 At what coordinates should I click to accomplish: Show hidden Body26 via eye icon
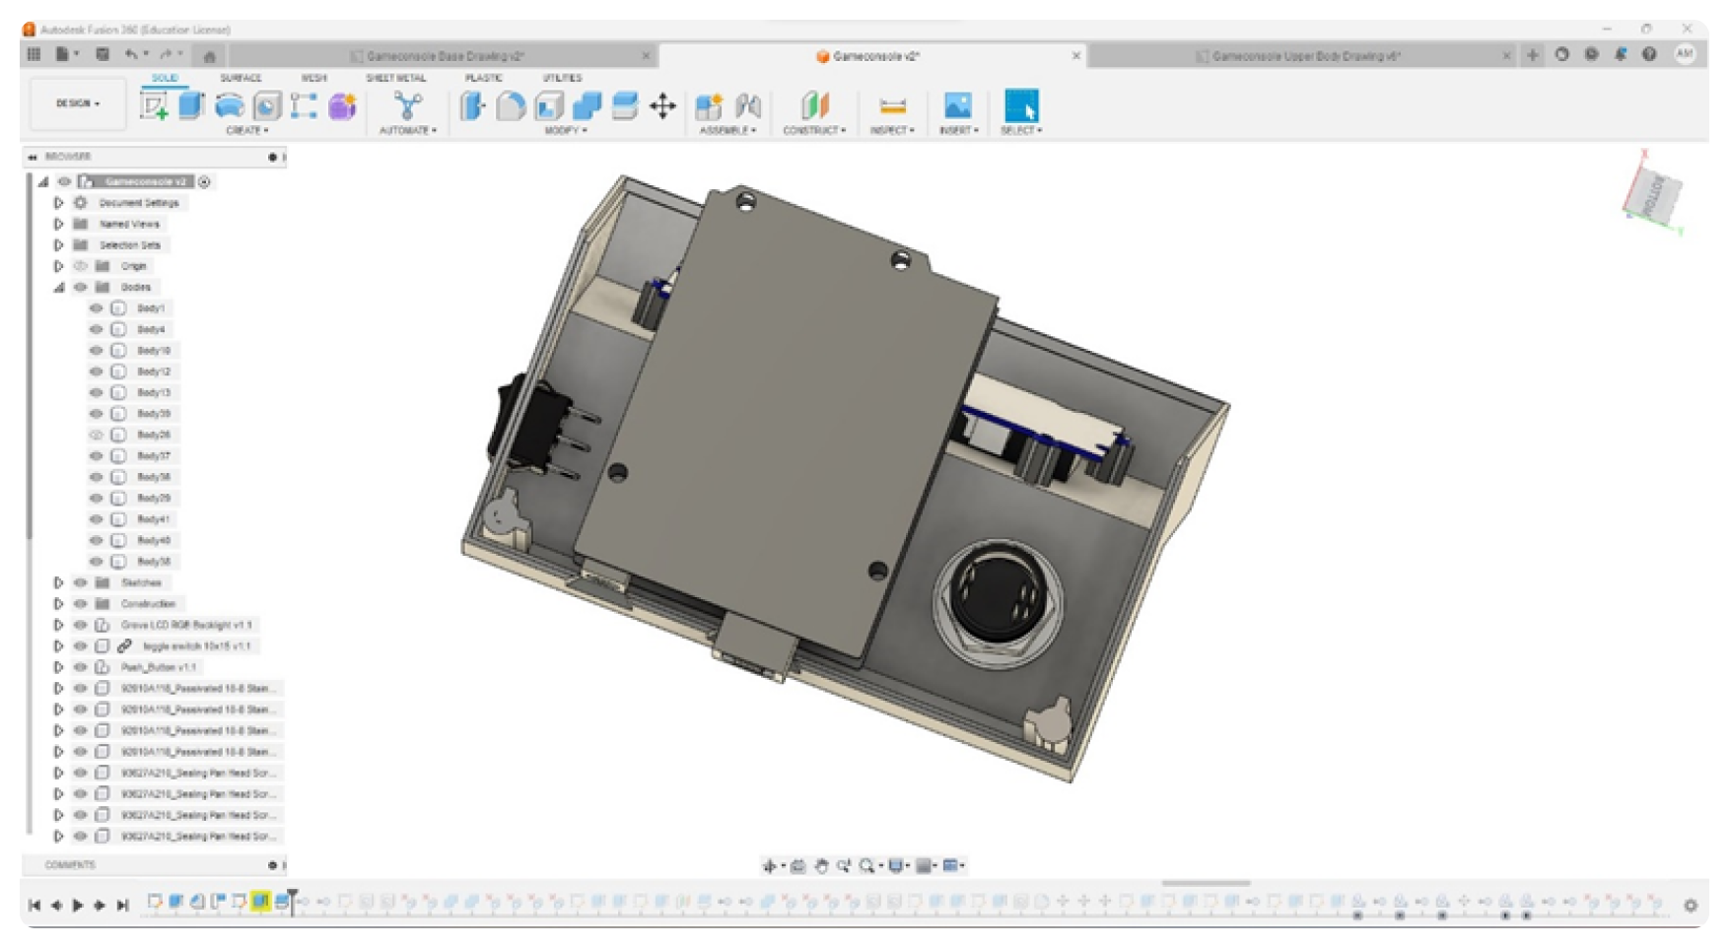tap(96, 435)
